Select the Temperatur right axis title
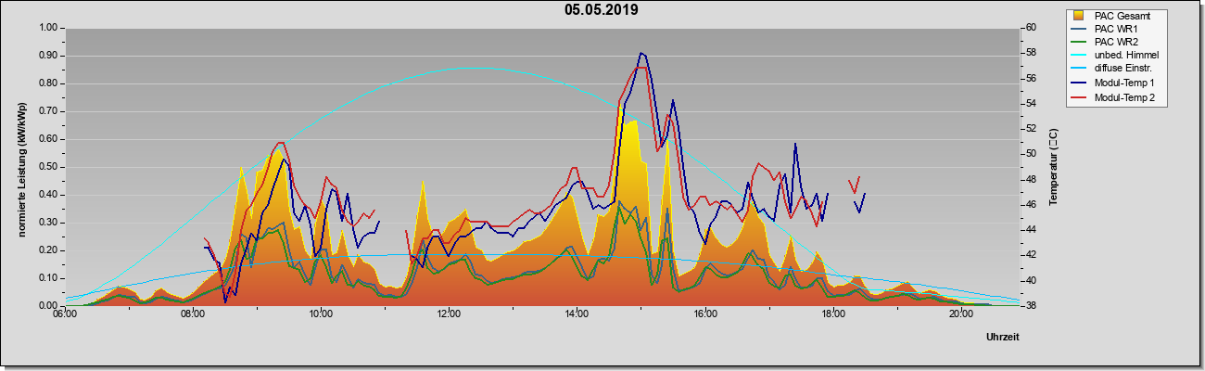 (1053, 167)
